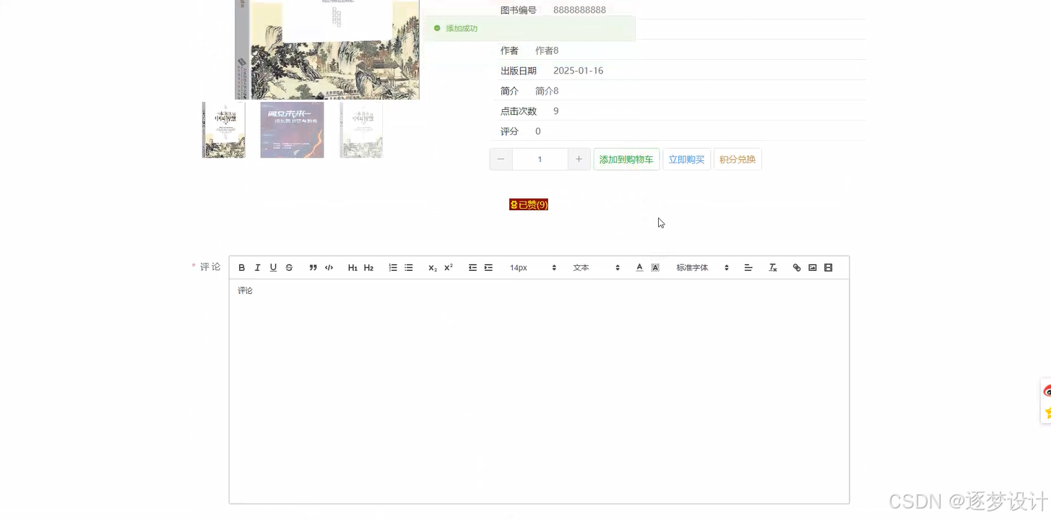Toggle bold formatting in the comment editor
The width and height of the screenshot is (1051, 520).
coord(241,267)
